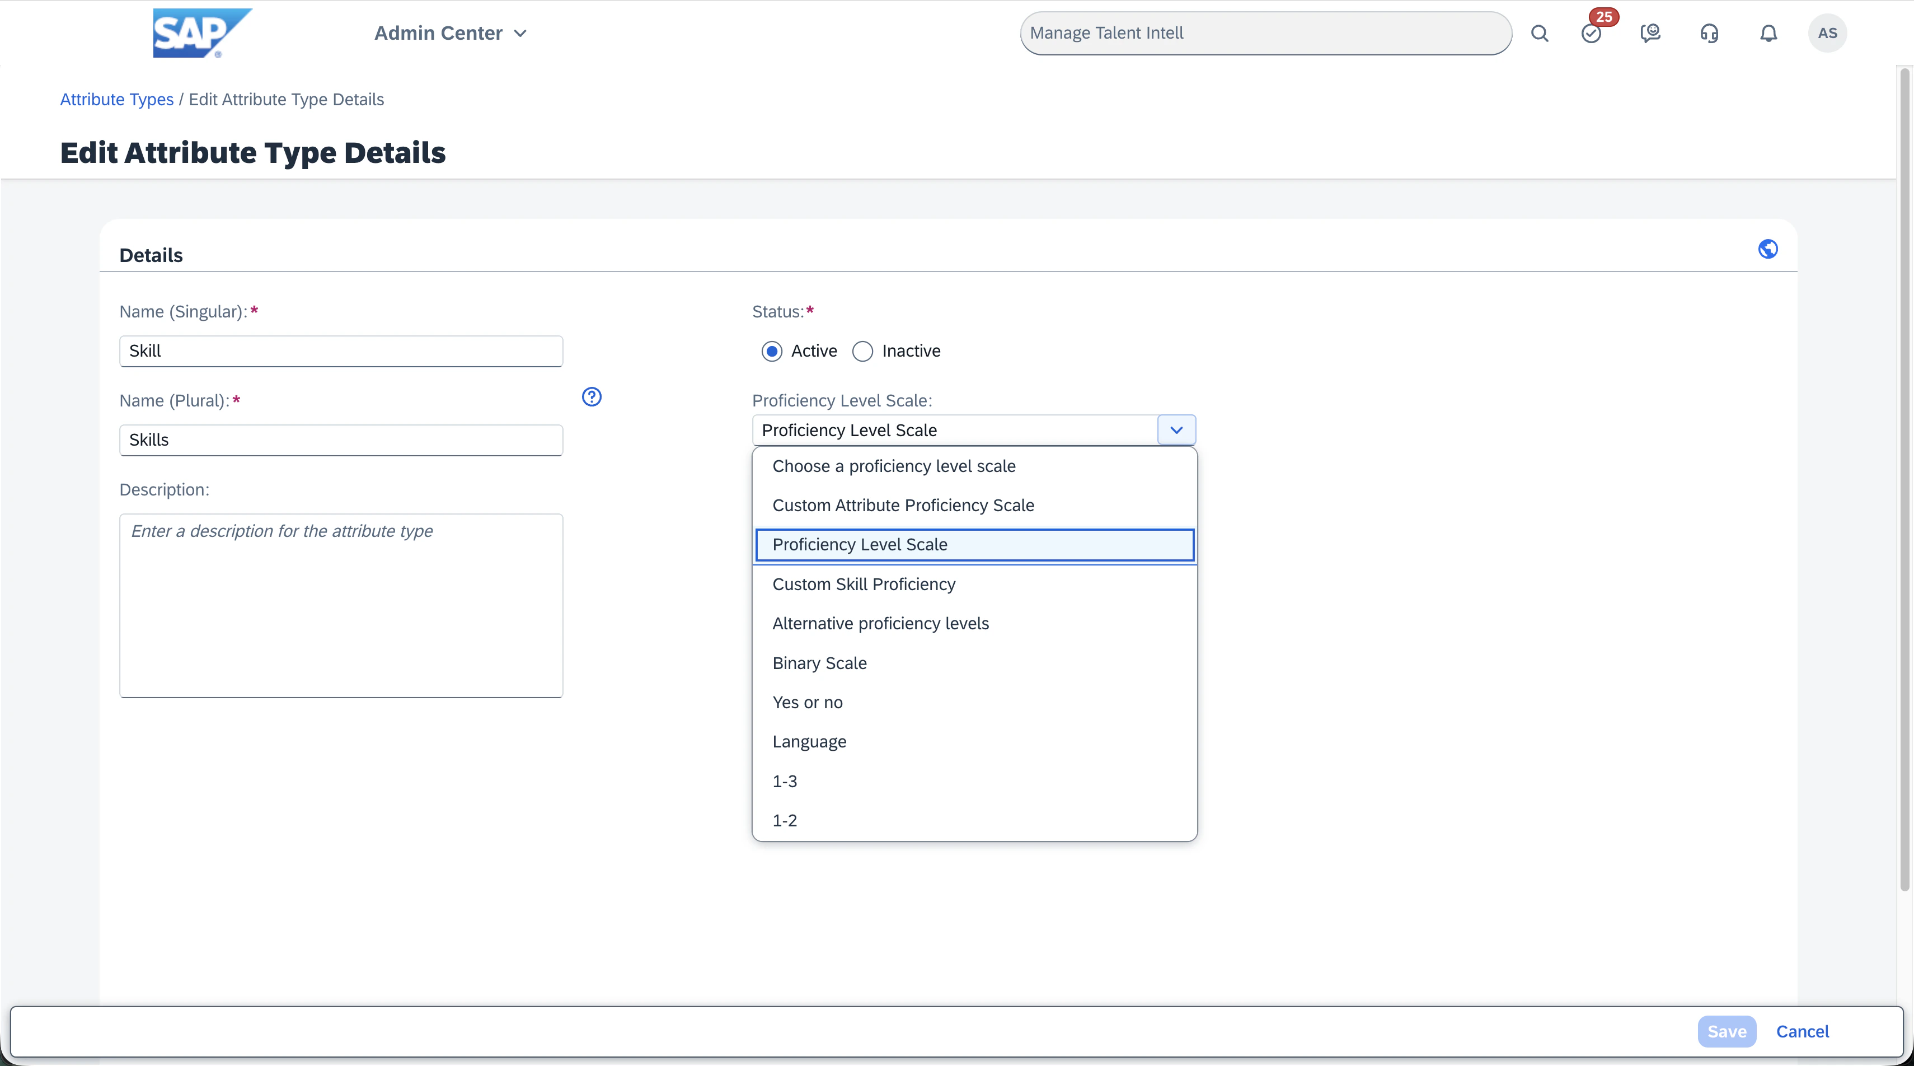Choose Custom Attribute Proficiency Scale option
This screenshot has height=1066, width=1914.
click(x=903, y=506)
